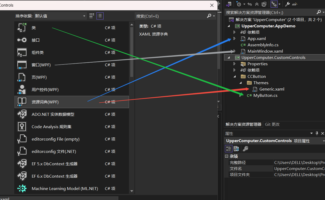Expand the Properties folder node
The image size is (325, 200).
coord(234,64)
